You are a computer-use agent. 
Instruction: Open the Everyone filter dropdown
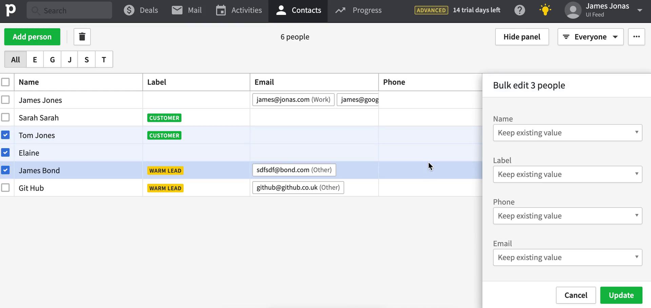coord(590,37)
